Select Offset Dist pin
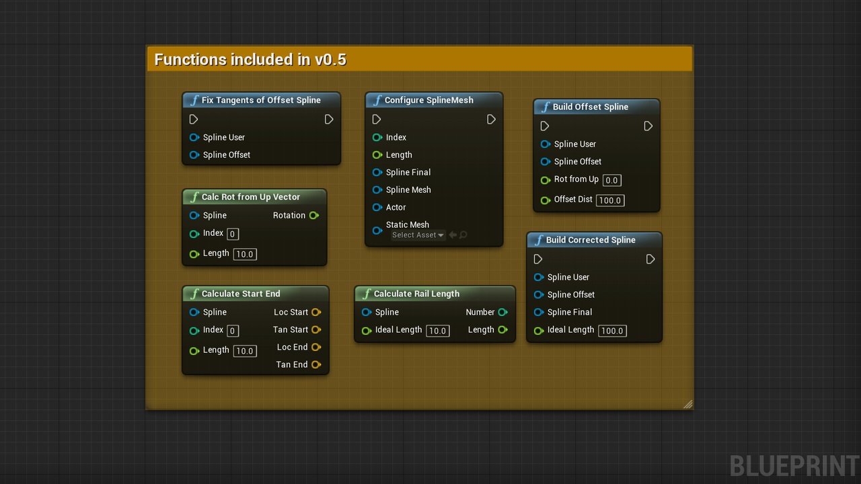 pyautogui.click(x=546, y=200)
